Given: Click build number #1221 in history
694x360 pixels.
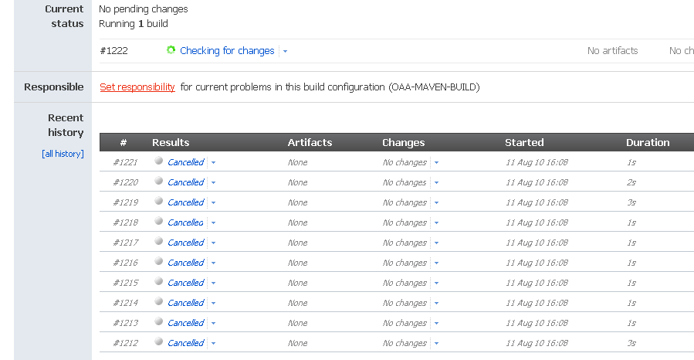Looking at the screenshot, I should click(x=125, y=162).
